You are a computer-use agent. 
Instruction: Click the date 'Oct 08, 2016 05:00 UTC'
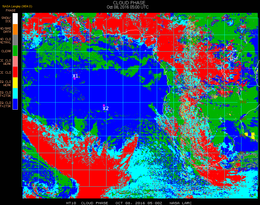[x=128, y=7]
